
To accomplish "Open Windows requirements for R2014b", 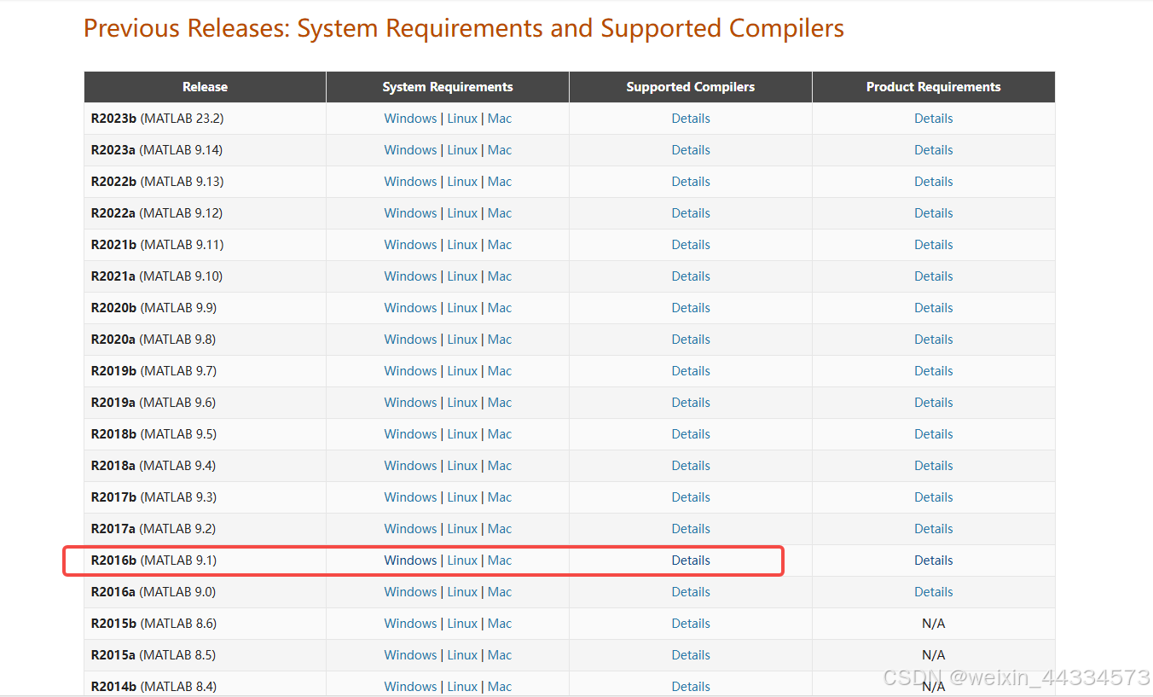I will (x=410, y=687).
